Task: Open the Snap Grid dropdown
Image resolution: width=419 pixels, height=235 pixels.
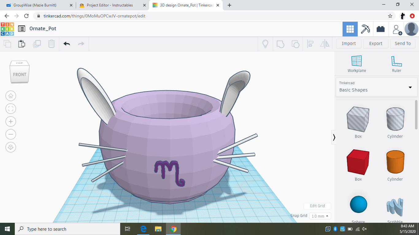Action: click(x=320, y=216)
